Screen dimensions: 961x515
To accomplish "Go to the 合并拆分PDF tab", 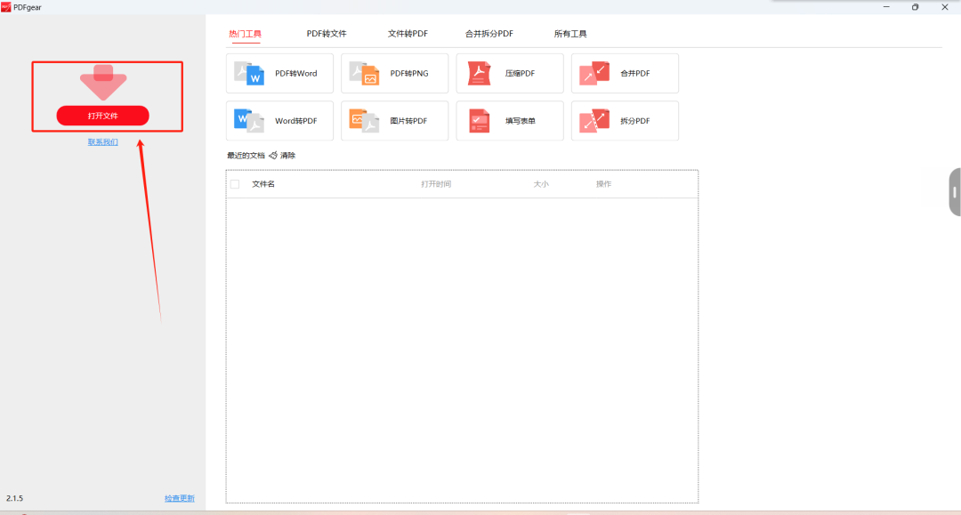I will [x=489, y=34].
